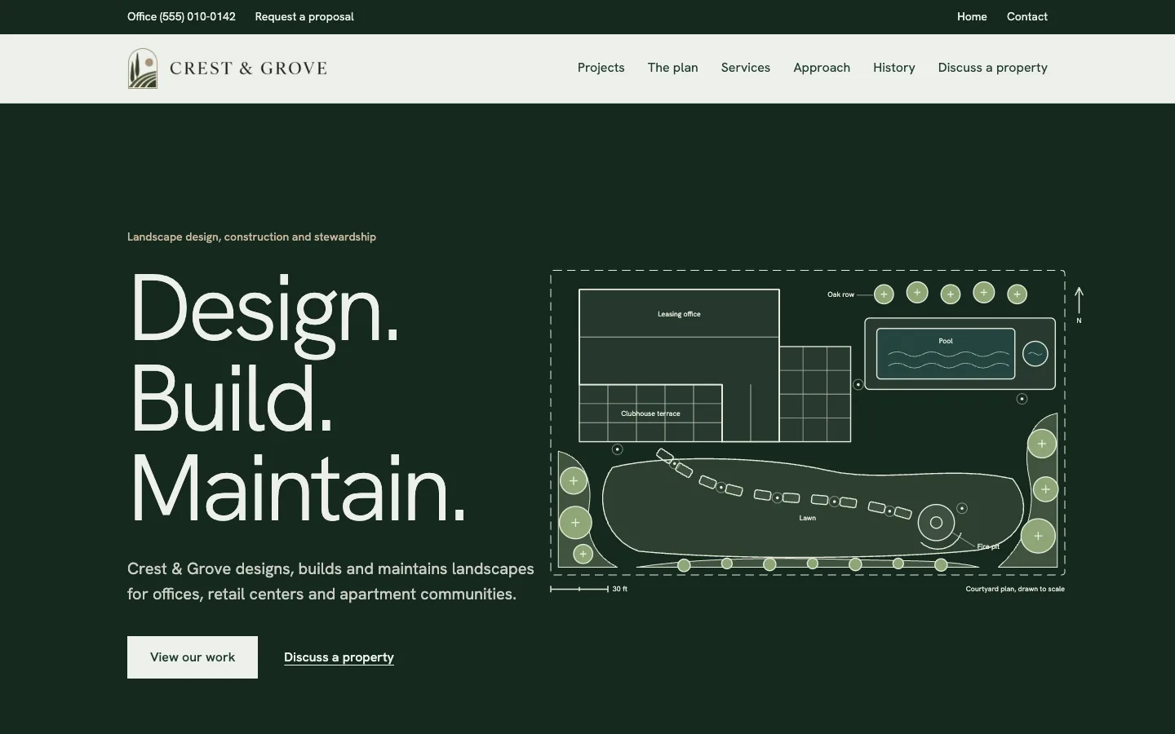Click the View our work button
1175x734 pixels.
click(x=193, y=657)
